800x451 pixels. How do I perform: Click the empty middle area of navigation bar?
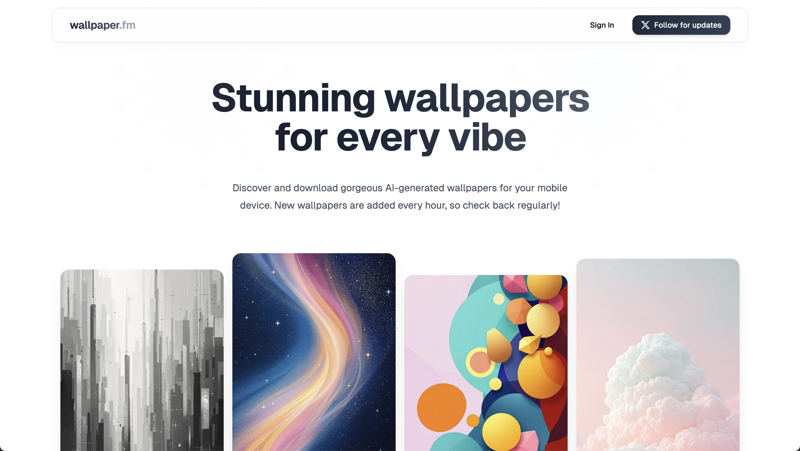(x=360, y=25)
